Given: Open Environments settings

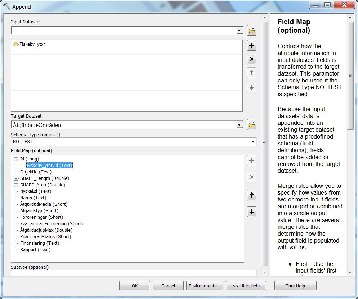Looking at the screenshot, I should [x=205, y=286].
